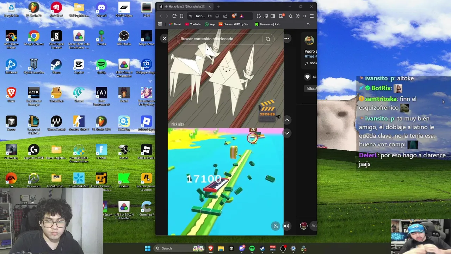Bookmark this page with the bookmark icon
The width and height of the screenshot is (451, 254).
coord(181,16)
